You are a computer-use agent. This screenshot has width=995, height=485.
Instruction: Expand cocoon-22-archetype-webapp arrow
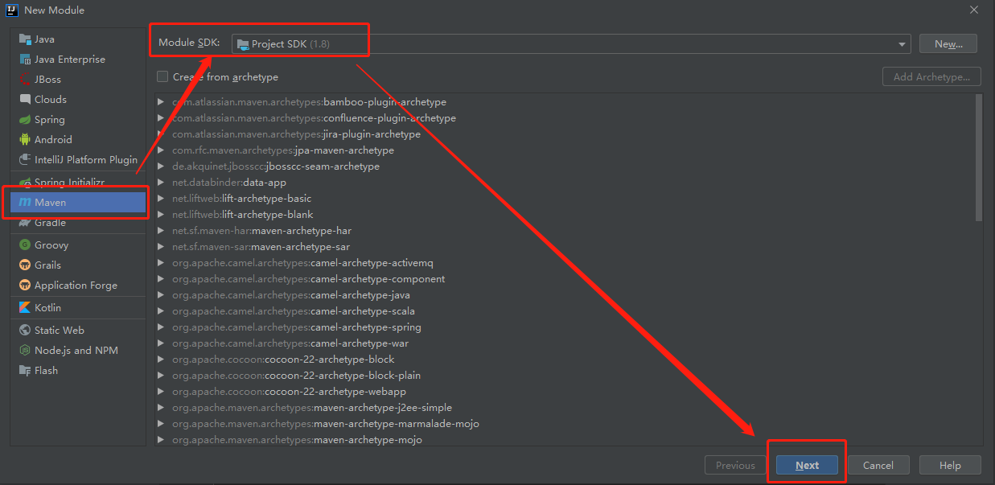coord(161,392)
